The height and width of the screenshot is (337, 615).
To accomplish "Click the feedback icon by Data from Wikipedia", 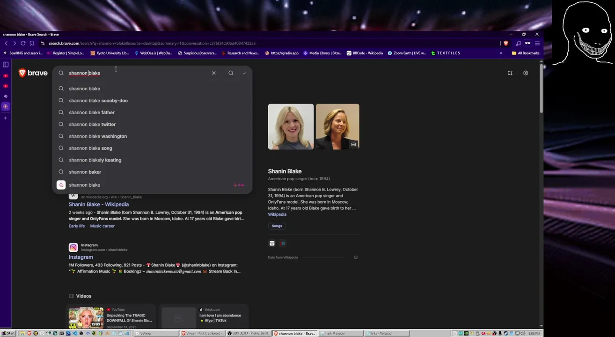I will coord(356,257).
